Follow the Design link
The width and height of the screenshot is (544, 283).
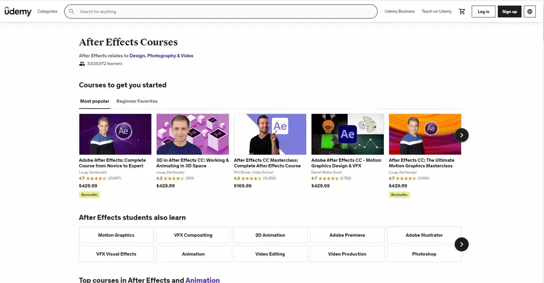pyautogui.click(x=137, y=56)
